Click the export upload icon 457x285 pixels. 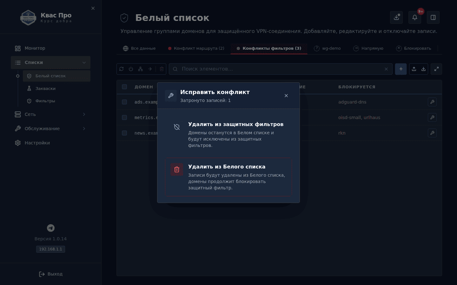coord(414,69)
